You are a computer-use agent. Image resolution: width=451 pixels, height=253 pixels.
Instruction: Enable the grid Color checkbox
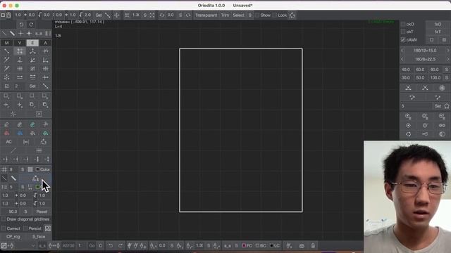coord(37,169)
